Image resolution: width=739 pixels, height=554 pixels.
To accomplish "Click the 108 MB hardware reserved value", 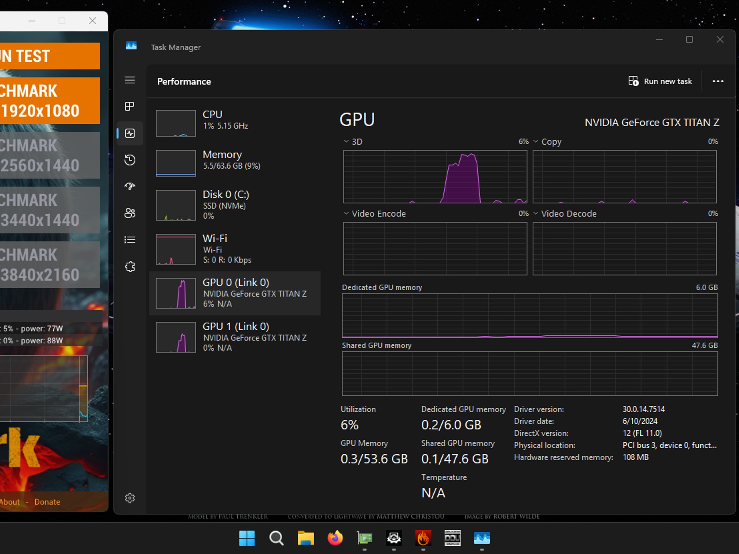I will (635, 457).
